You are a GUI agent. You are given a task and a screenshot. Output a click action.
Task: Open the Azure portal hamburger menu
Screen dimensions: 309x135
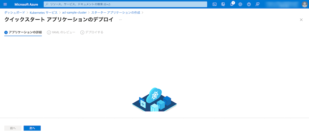(5, 4)
